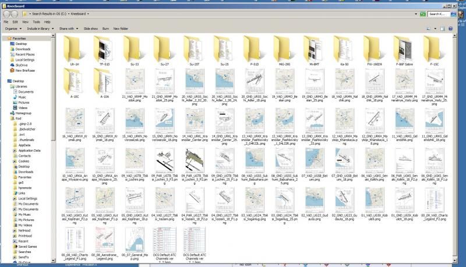
Task: Open the Uh-1H folder
Action: click(75, 50)
